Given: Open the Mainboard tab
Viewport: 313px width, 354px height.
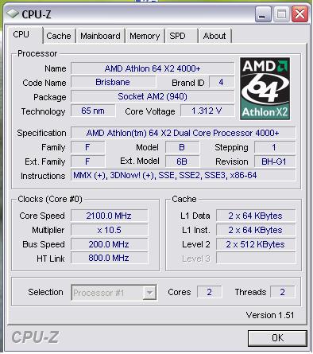Looking at the screenshot, I should pos(100,36).
